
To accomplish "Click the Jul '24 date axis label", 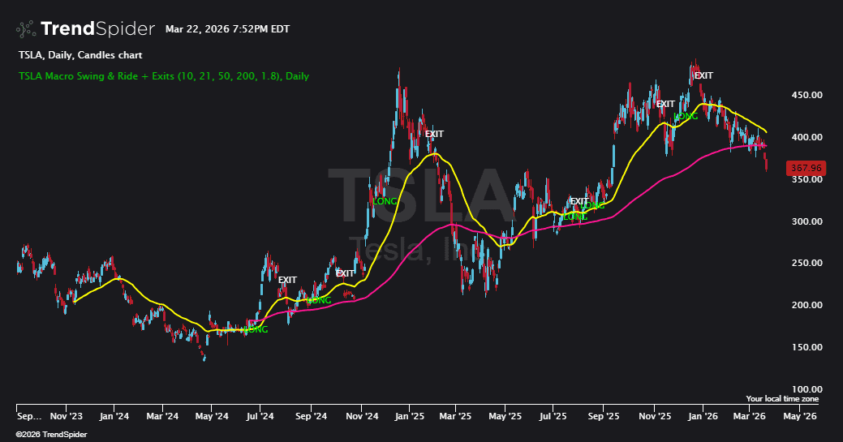I will pos(260,416).
